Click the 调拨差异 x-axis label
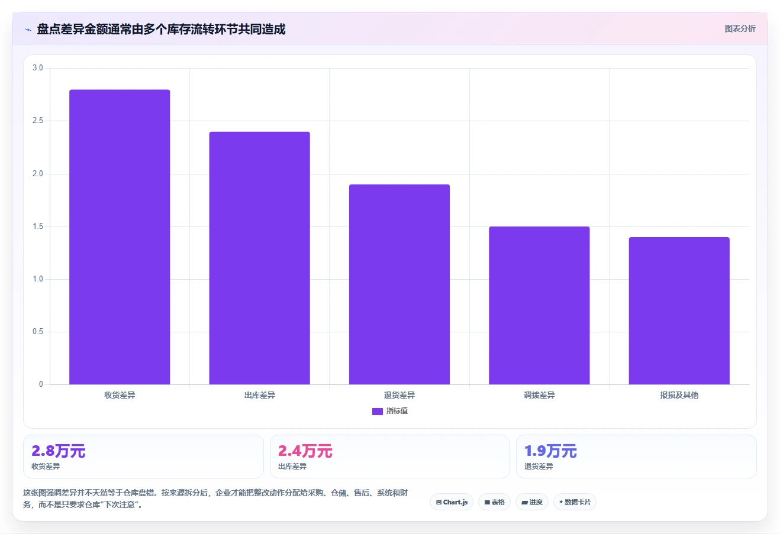This screenshot has width=780, height=534. tap(539, 395)
